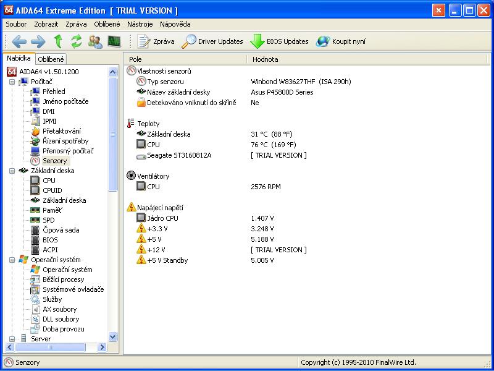Image resolution: width=494 pixels, height=371 pixels.
Task: Collapse the Server tree node
Action: (12, 339)
